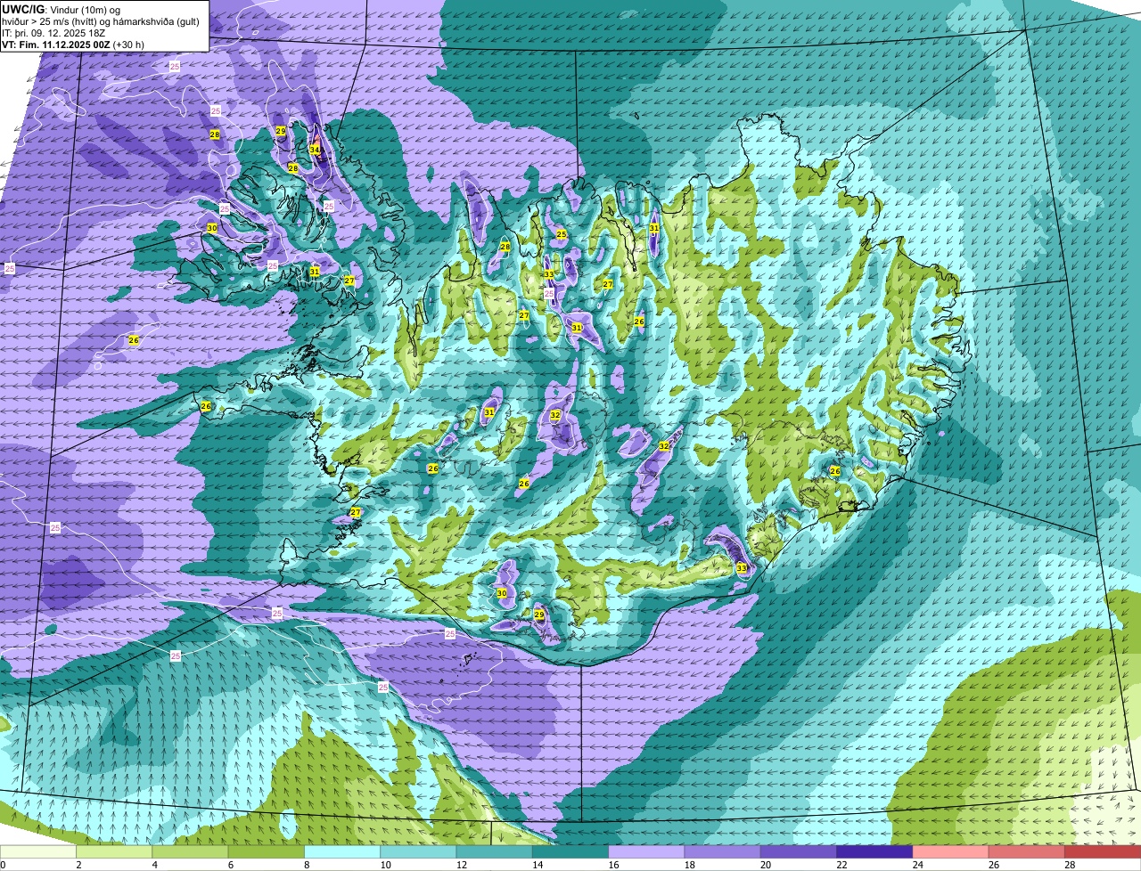
Task: Select the 16–18 lavender color scale swatch
Action: (646, 852)
